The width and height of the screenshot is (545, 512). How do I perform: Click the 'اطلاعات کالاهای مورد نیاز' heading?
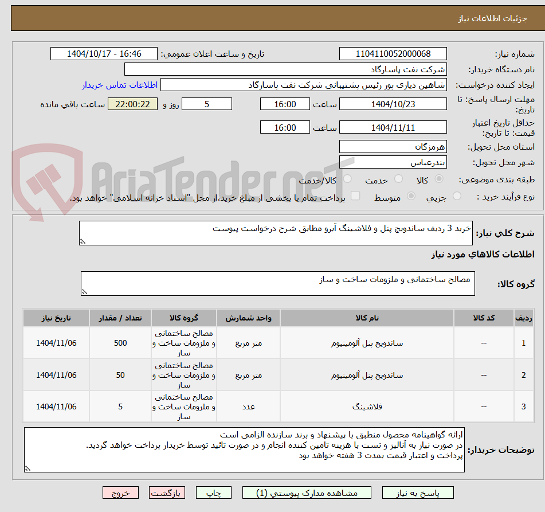click(483, 254)
